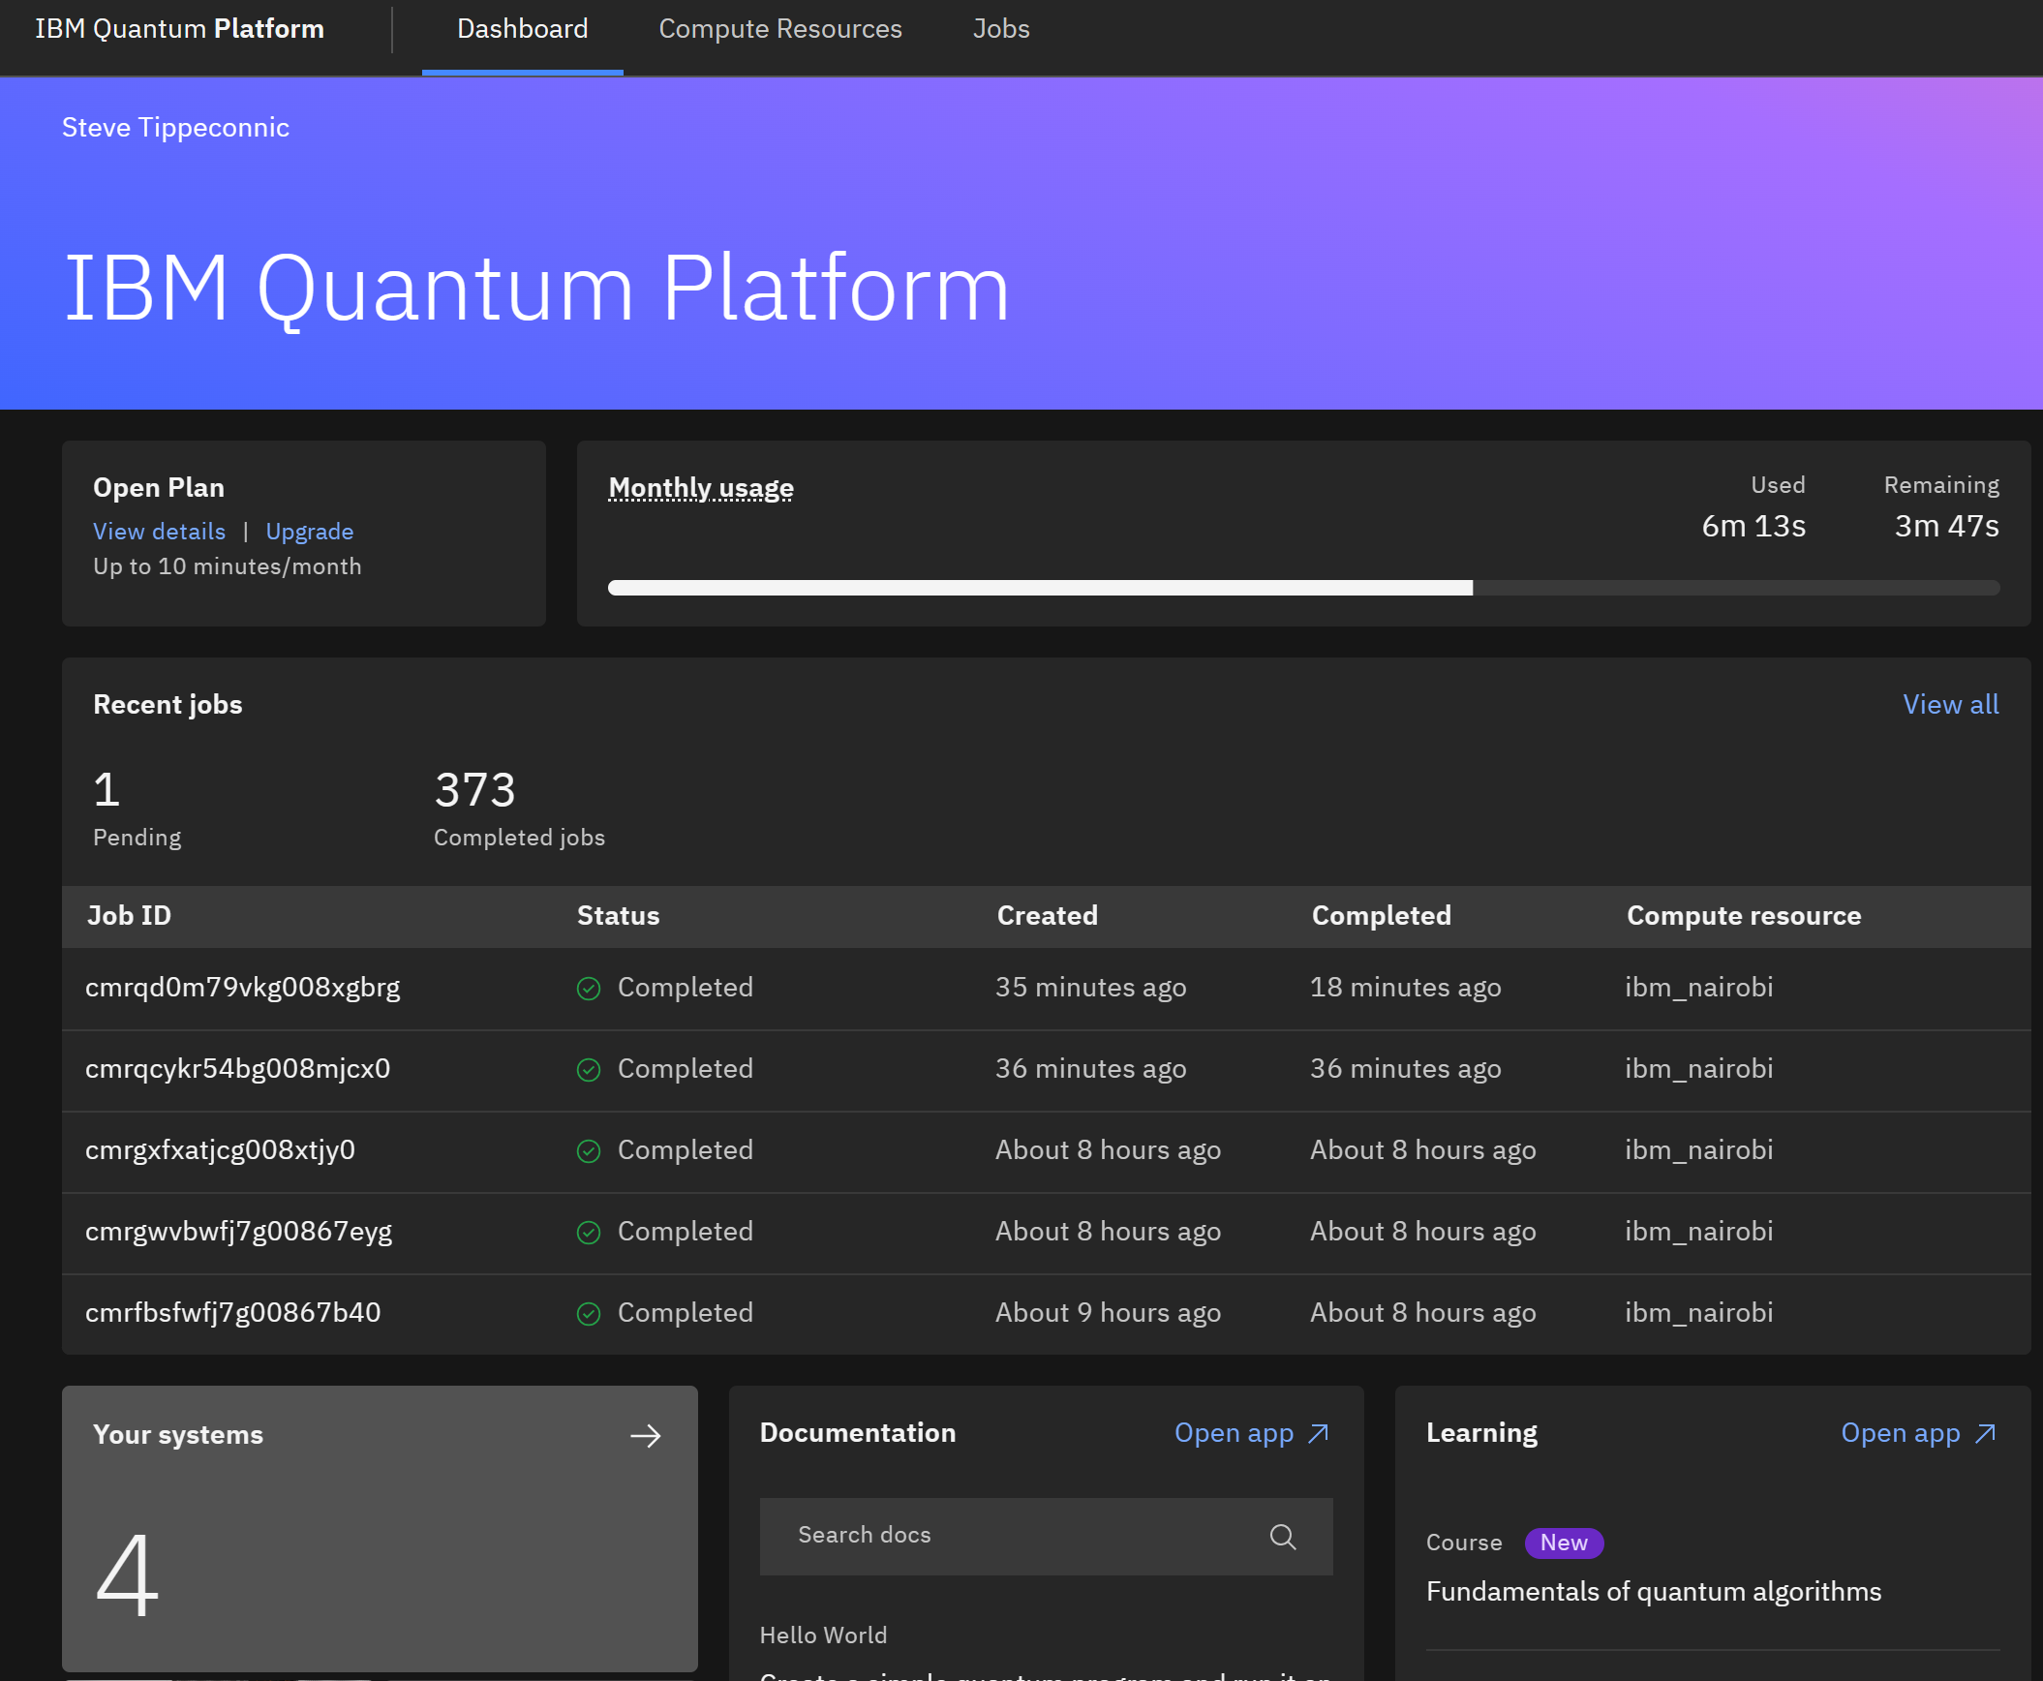Screen dimensions: 2043x1681
Task: Click the arrow icon on Your systems card
Action: (646, 1435)
